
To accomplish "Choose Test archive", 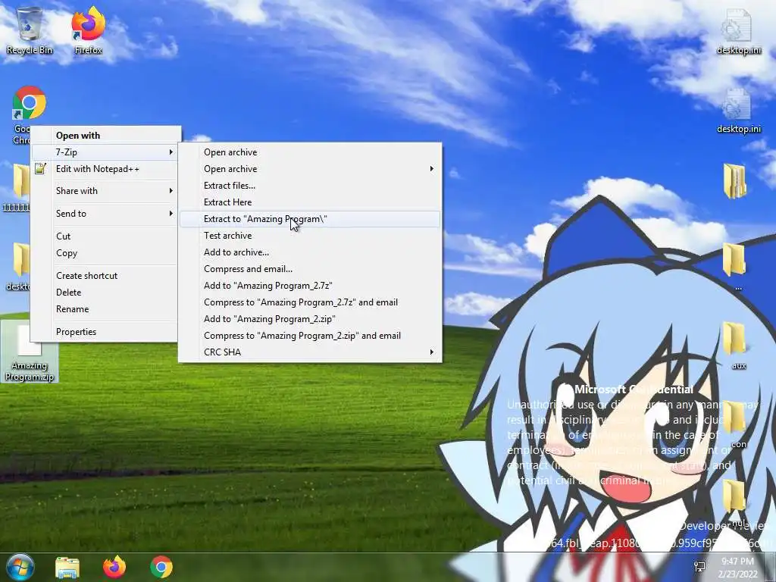I will click(x=310, y=236).
